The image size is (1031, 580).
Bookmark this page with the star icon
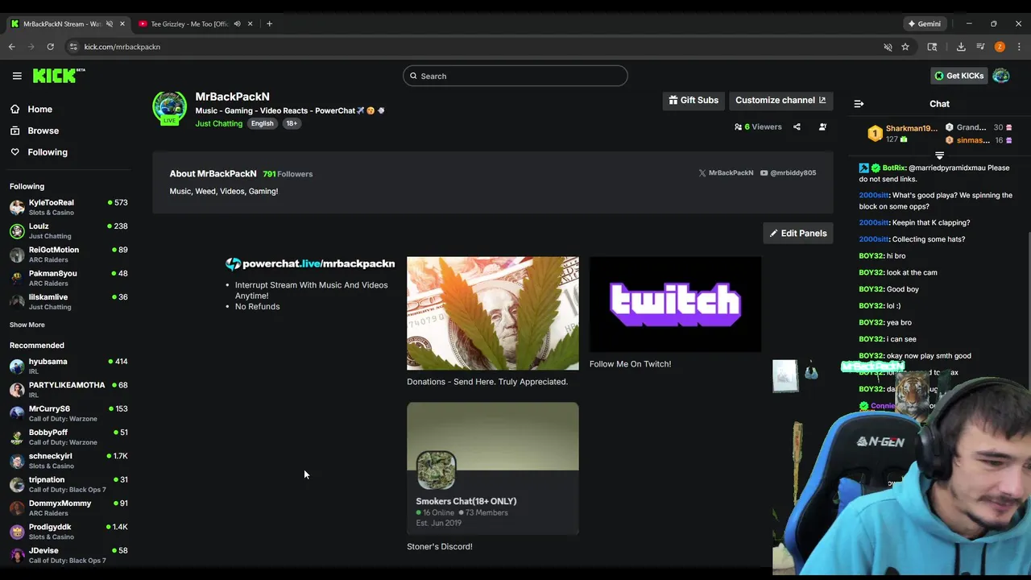(905, 47)
